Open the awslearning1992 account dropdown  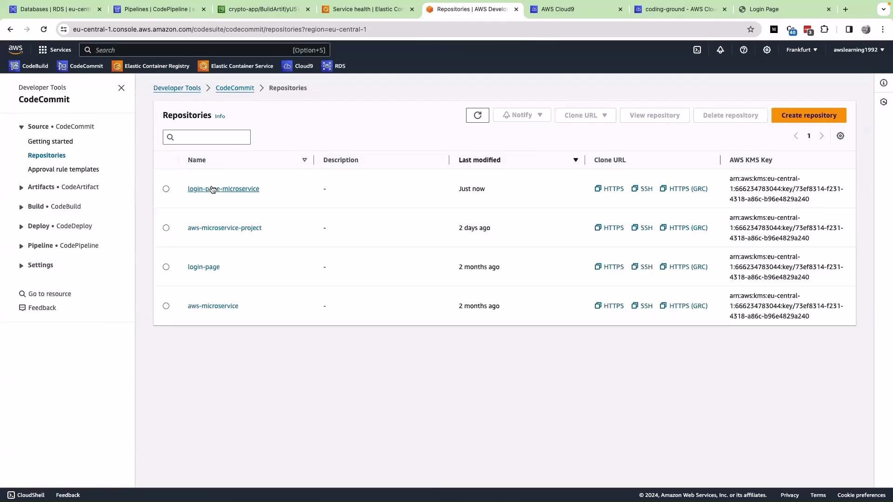[859, 50]
